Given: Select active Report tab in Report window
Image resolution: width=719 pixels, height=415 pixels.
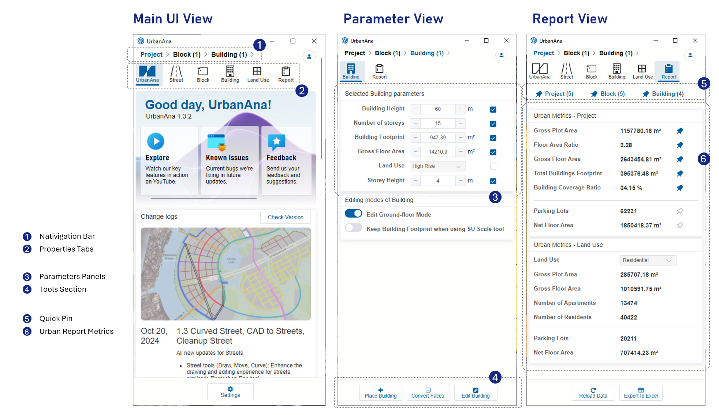Looking at the screenshot, I should tap(668, 71).
